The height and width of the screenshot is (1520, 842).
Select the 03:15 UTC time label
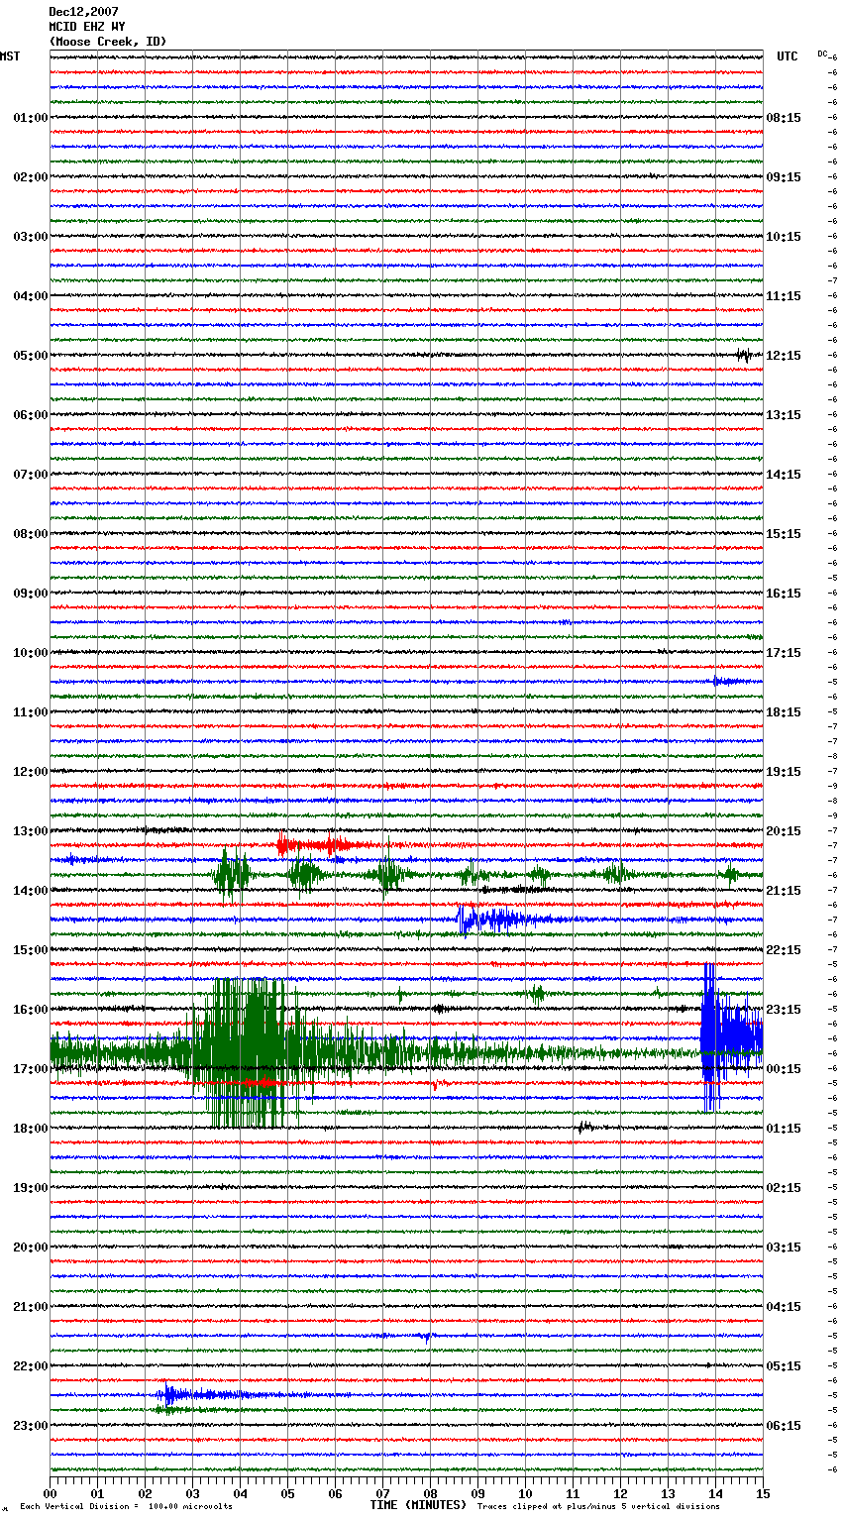(x=784, y=1248)
